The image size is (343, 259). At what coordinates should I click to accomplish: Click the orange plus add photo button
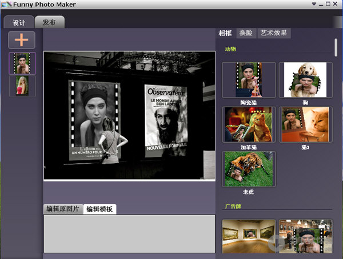[x=22, y=40]
